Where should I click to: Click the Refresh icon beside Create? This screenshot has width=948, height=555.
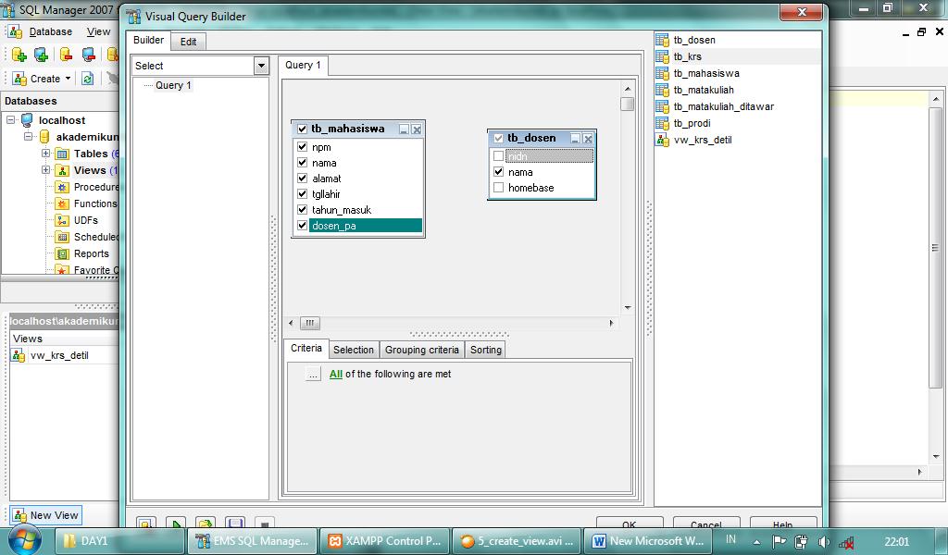point(88,79)
